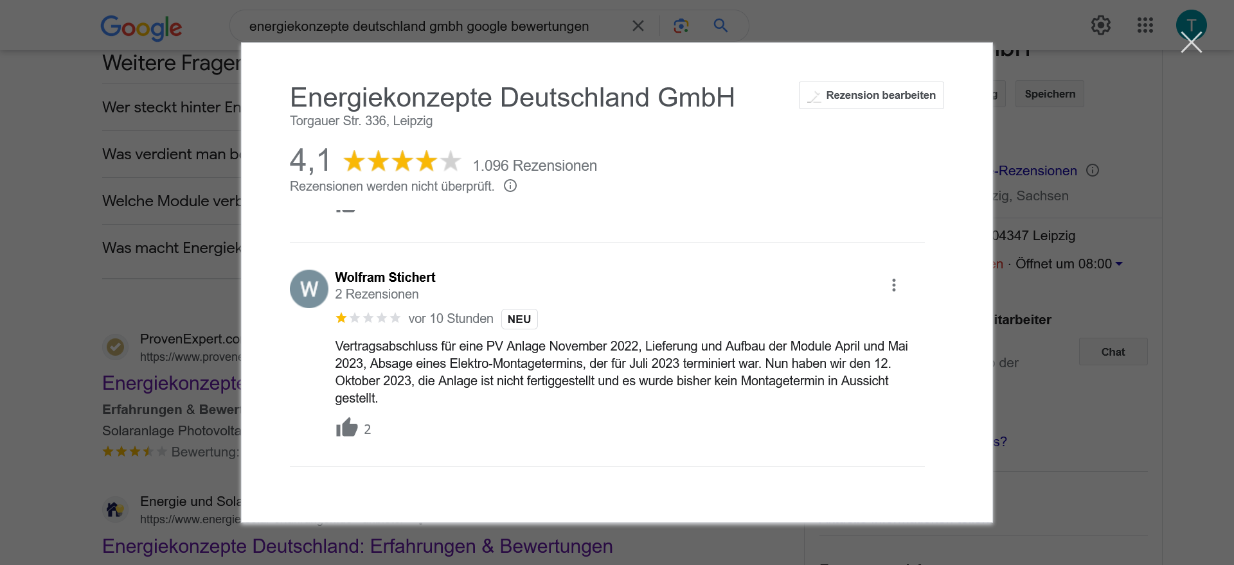This screenshot has width=1234, height=565.
Task: Open Google settings gear
Action: (1100, 26)
